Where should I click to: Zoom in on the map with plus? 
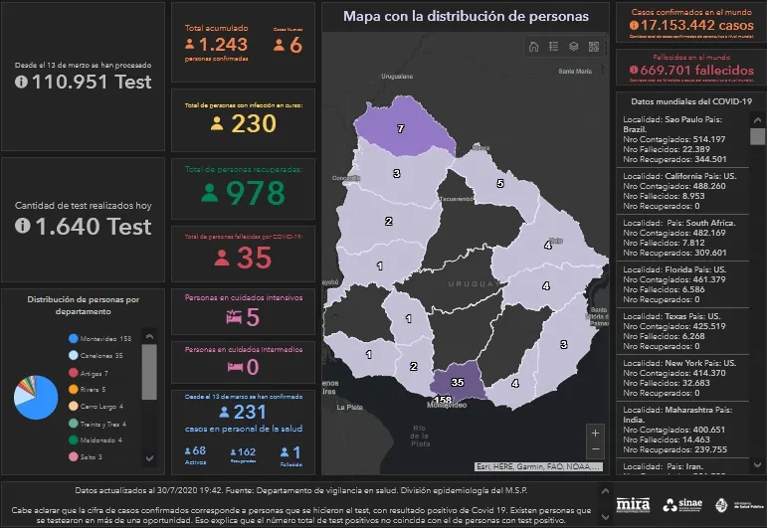coord(595,433)
